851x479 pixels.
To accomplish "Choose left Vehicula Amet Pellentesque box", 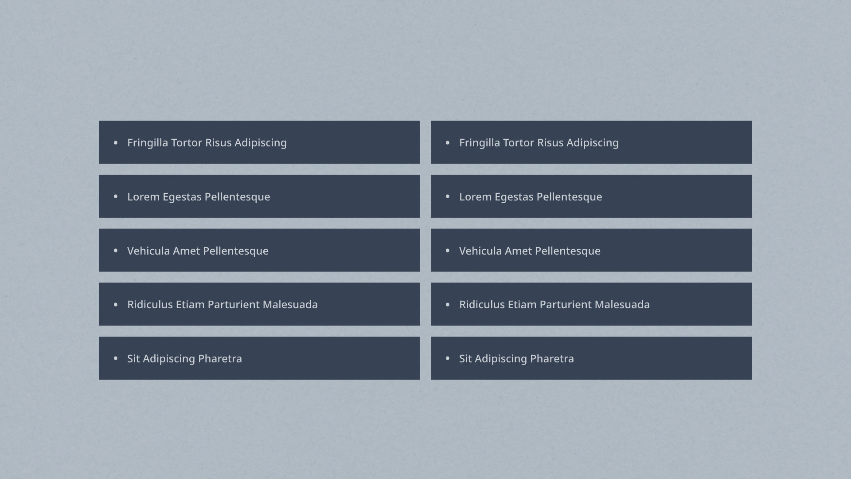I will coord(259,250).
